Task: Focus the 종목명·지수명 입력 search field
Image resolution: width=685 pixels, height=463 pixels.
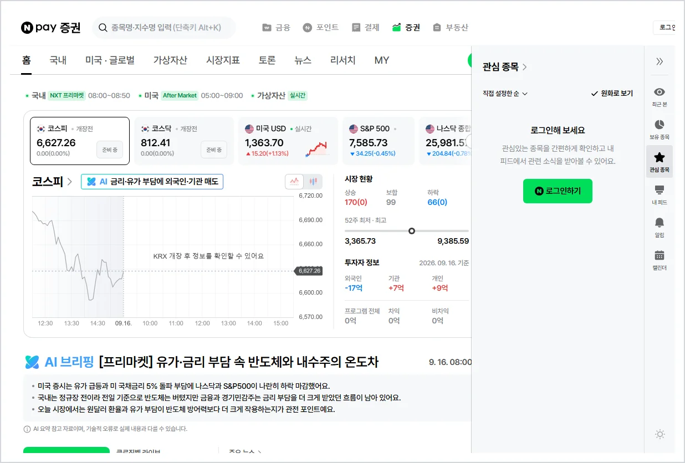Action: pos(164,27)
